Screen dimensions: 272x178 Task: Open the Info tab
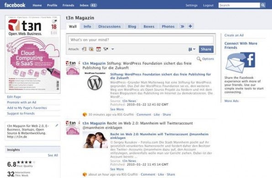click(x=87, y=26)
